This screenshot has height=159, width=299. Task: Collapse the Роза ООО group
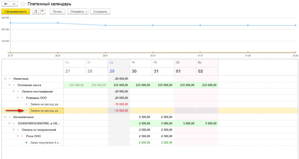[x=18, y=136]
